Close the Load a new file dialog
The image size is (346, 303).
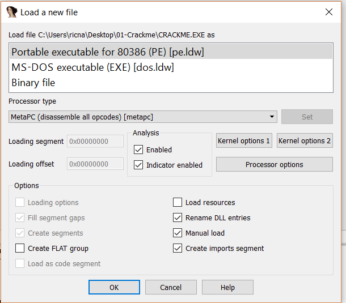328,12
